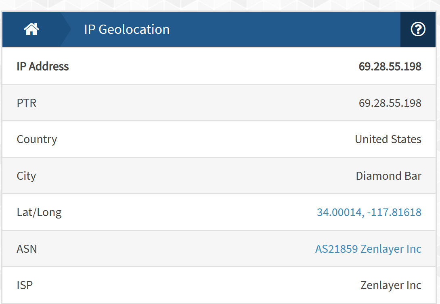Screen dimensions: 440x304
Task: Select the bold IP address value 69.28.55.198
Action: (x=390, y=67)
